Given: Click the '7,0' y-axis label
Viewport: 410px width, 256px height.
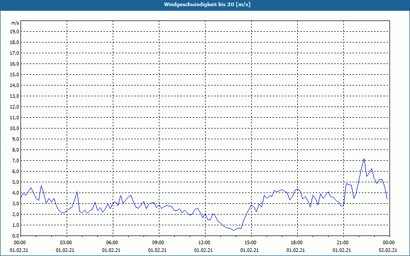Looking at the screenshot, I should 16,161.
